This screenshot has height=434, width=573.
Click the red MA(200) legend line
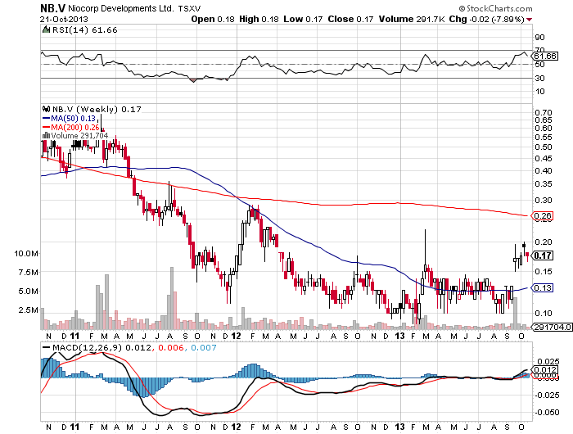click(x=47, y=127)
